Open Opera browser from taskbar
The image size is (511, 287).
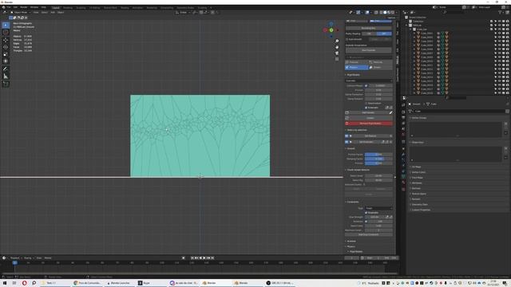pyautogui.click(x=25, y=283)
